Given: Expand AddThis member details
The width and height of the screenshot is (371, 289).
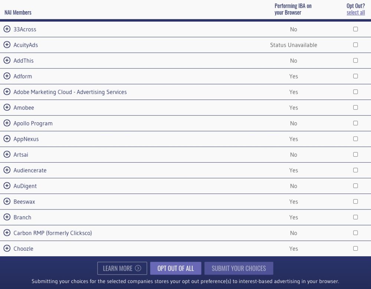Looking at the screenshot, I should tap(7, 61).
